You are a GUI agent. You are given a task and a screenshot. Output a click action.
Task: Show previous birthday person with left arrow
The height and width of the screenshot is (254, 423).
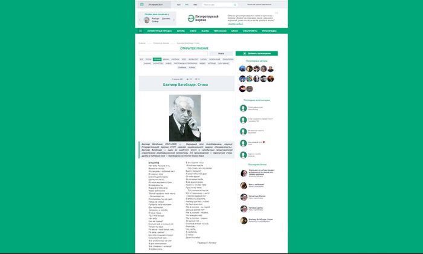tap(140, 20)
